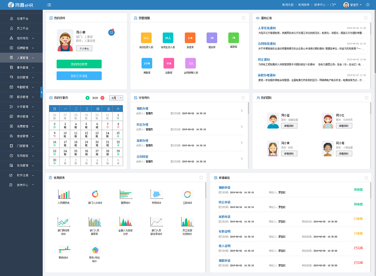This screenshot has height=276, width=376.
Task: Click the hamburger menu icon in the top bar
Action: (x=49, y=5)
